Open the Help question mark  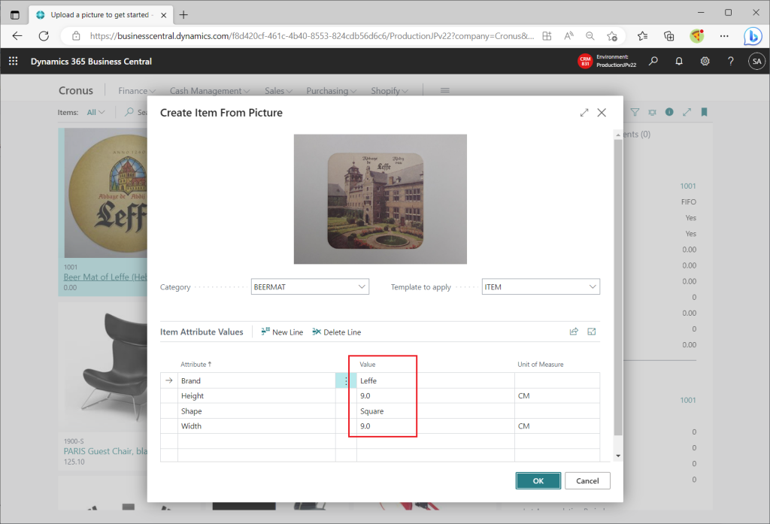pos(731,61)
